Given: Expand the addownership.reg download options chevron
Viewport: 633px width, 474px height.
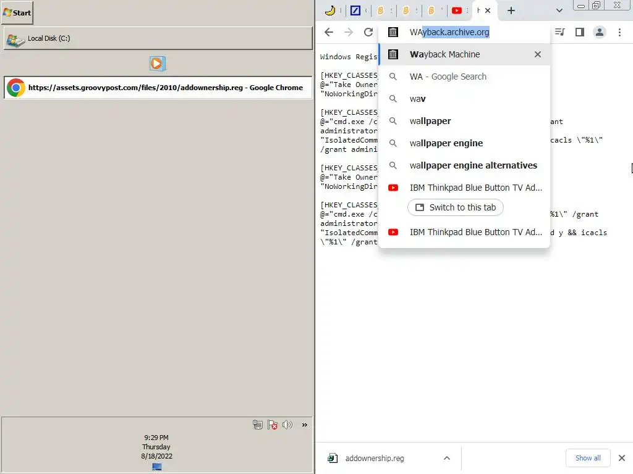Looking at the screenshot, I should 446,458.
